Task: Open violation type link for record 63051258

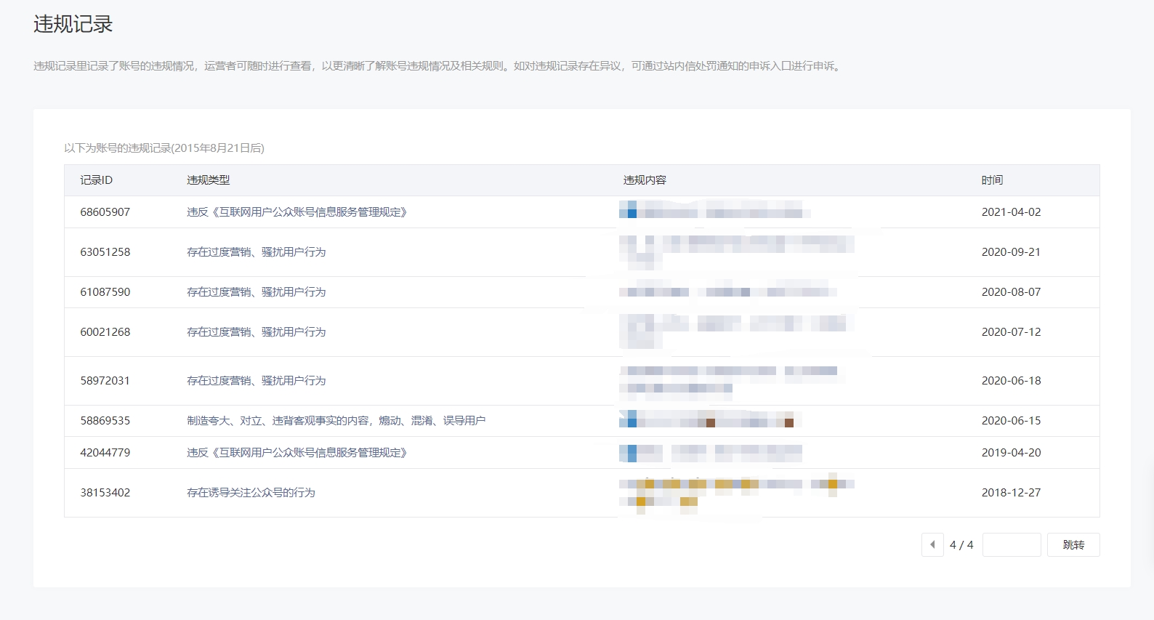Action: [x=257, y=252]
